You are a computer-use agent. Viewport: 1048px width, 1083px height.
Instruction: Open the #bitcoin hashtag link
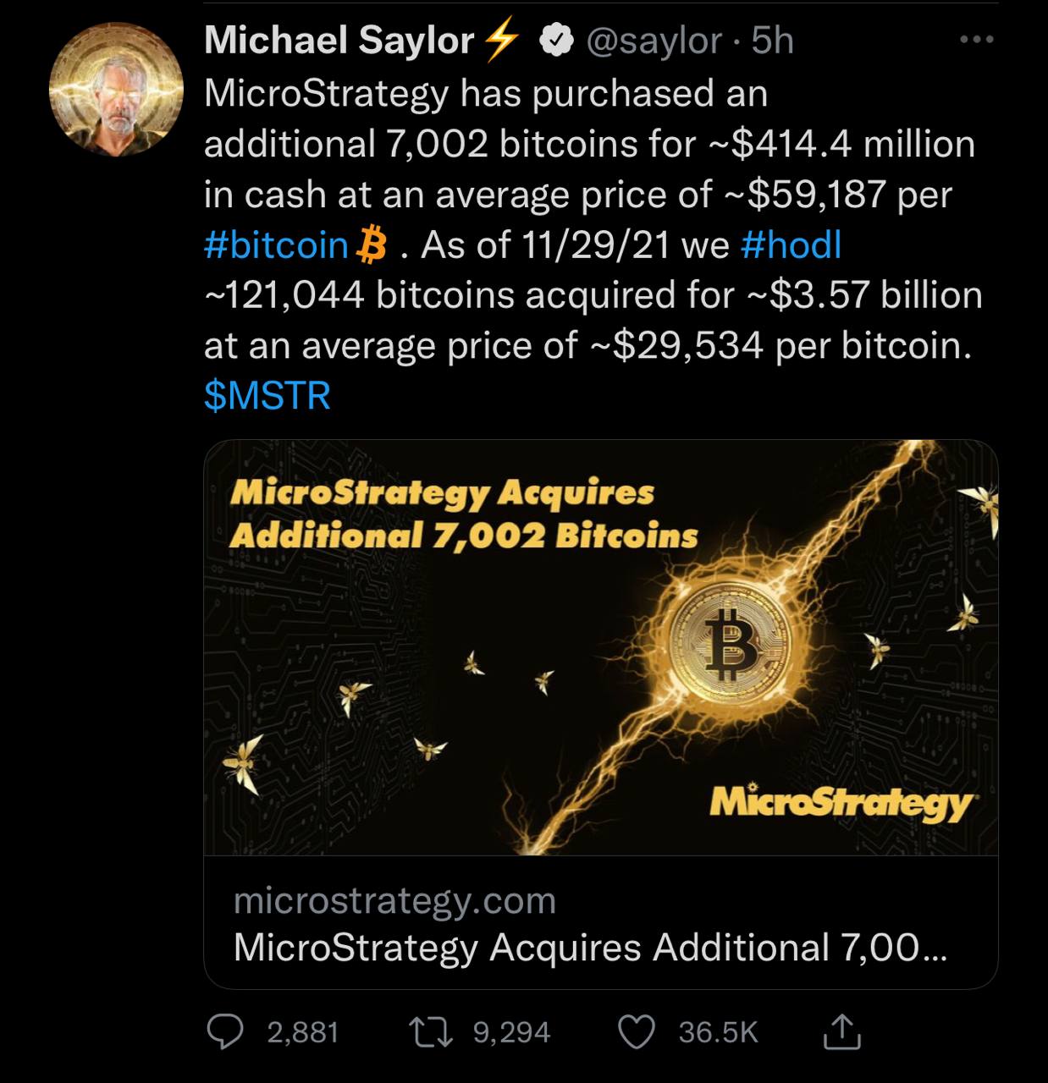pos(277,245)
